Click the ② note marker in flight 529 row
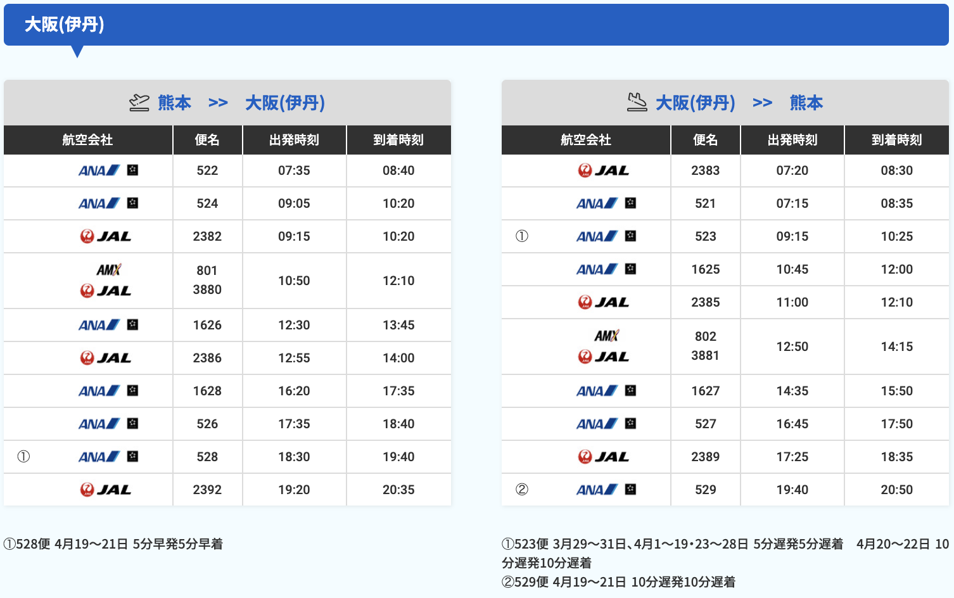 [x=522, y=490]
